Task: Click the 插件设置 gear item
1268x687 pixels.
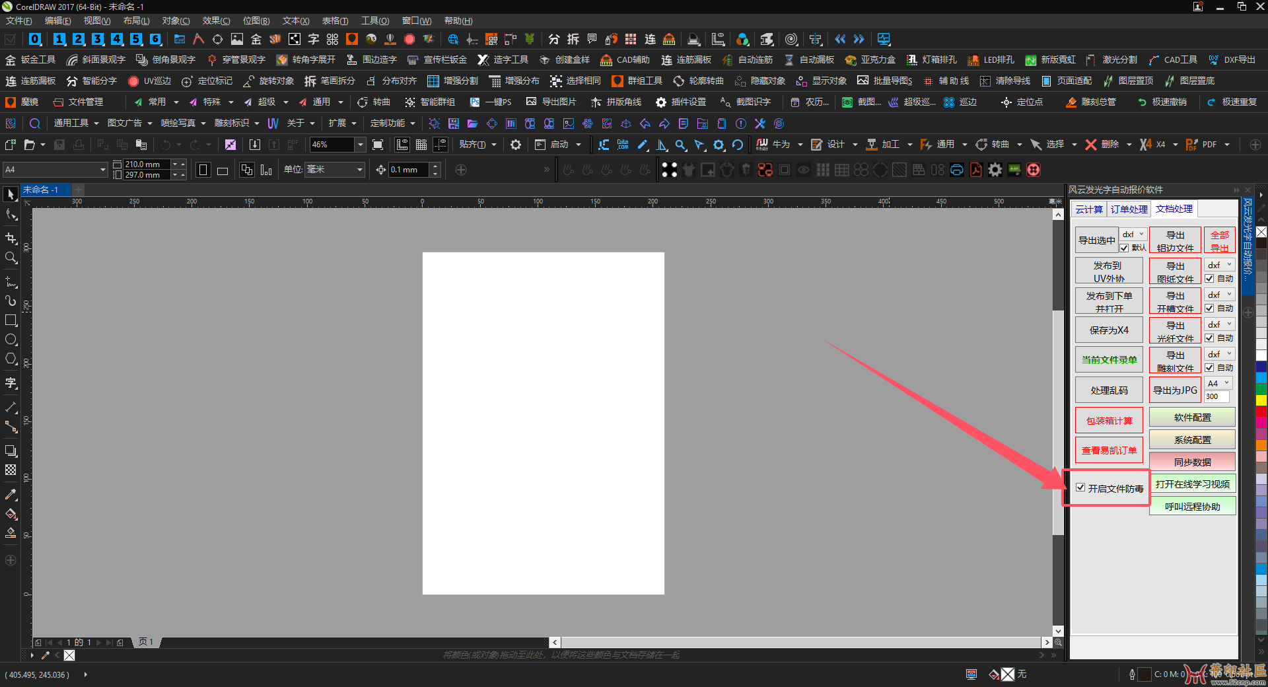Action: pos(681,102)
